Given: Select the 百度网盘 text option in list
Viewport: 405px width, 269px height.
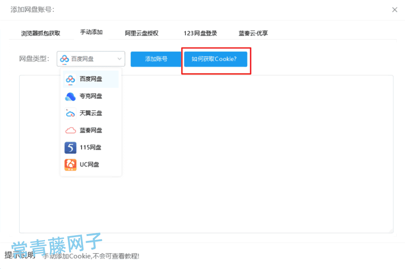Looking at the screenshot, I should [x=91, y=79].
